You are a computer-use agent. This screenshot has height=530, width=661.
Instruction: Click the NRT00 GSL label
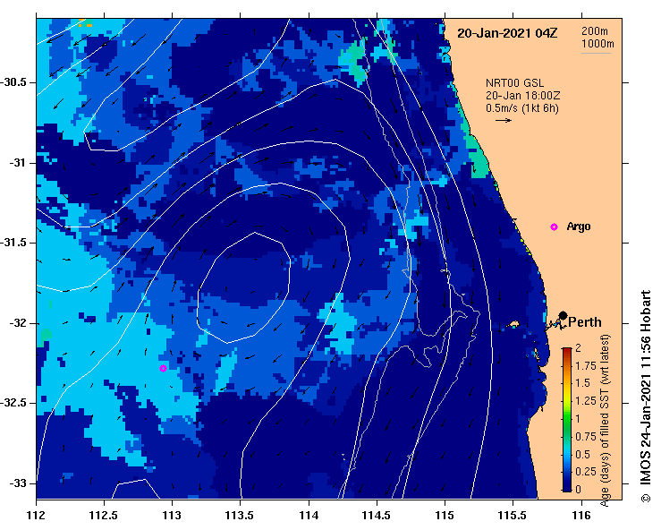pos(514,83)
